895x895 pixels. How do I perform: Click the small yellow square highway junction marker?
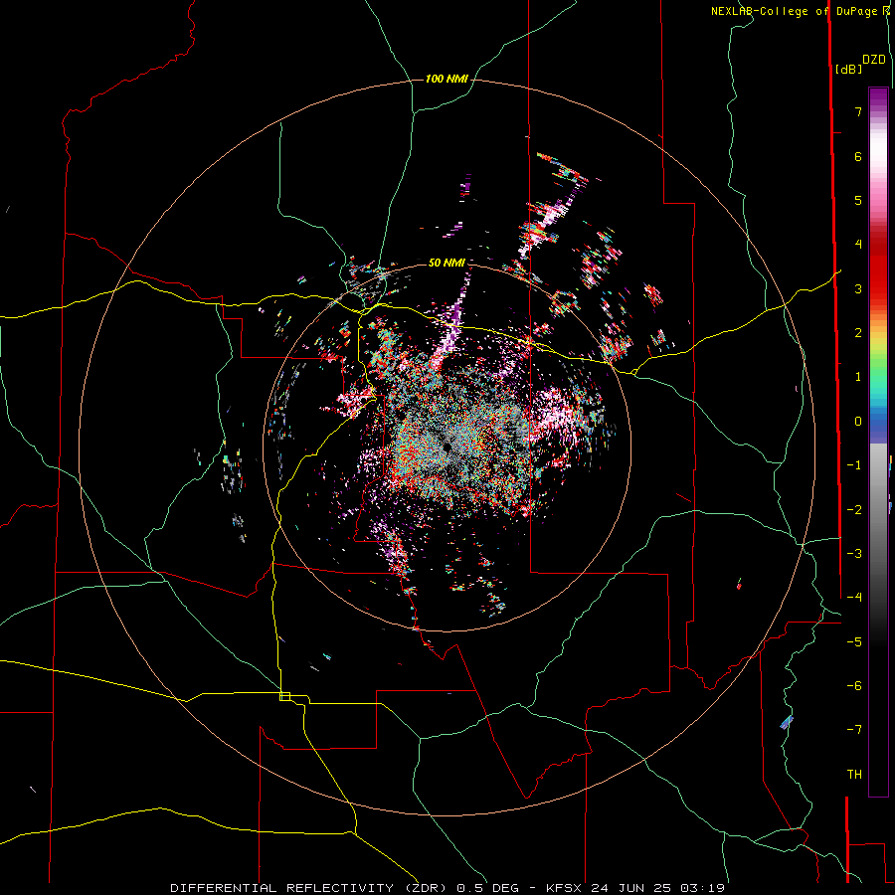[284, 696]
